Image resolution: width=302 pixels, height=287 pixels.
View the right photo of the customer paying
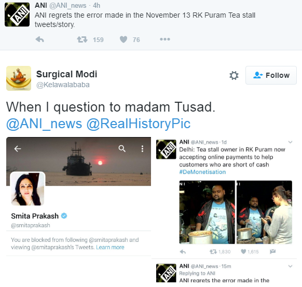pos(264,212)
